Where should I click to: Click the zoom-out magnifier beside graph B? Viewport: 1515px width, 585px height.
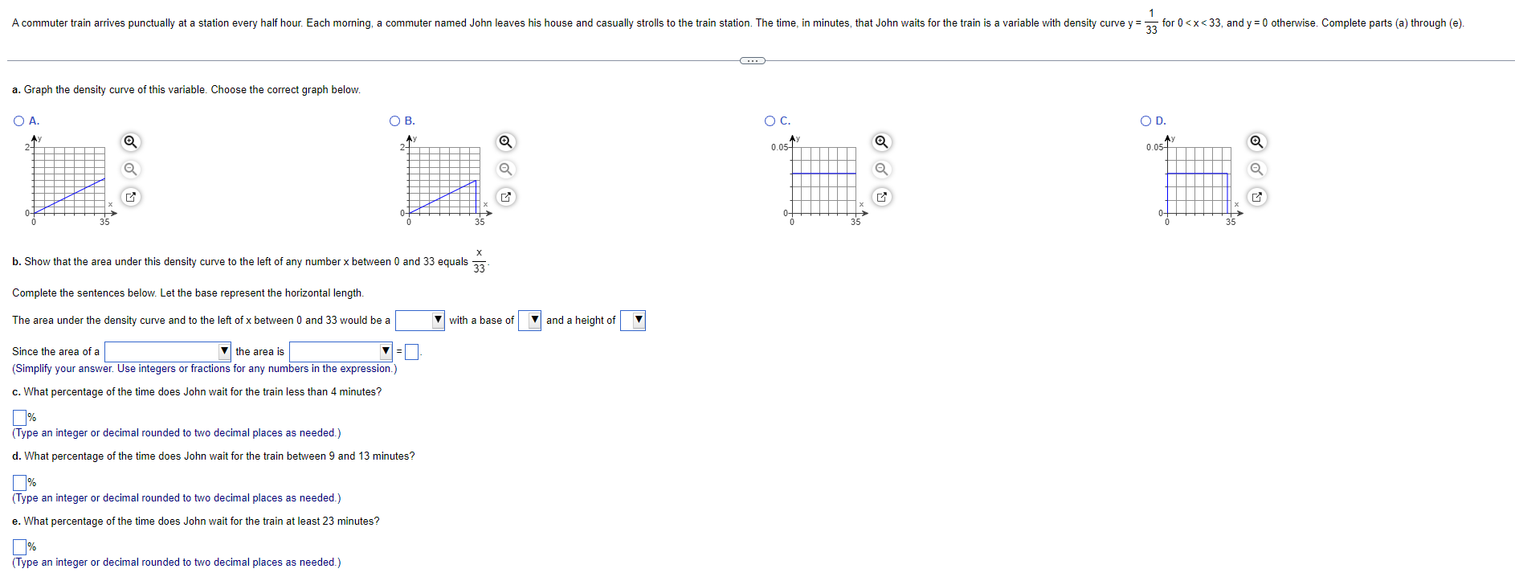click(x=504, y=169)
